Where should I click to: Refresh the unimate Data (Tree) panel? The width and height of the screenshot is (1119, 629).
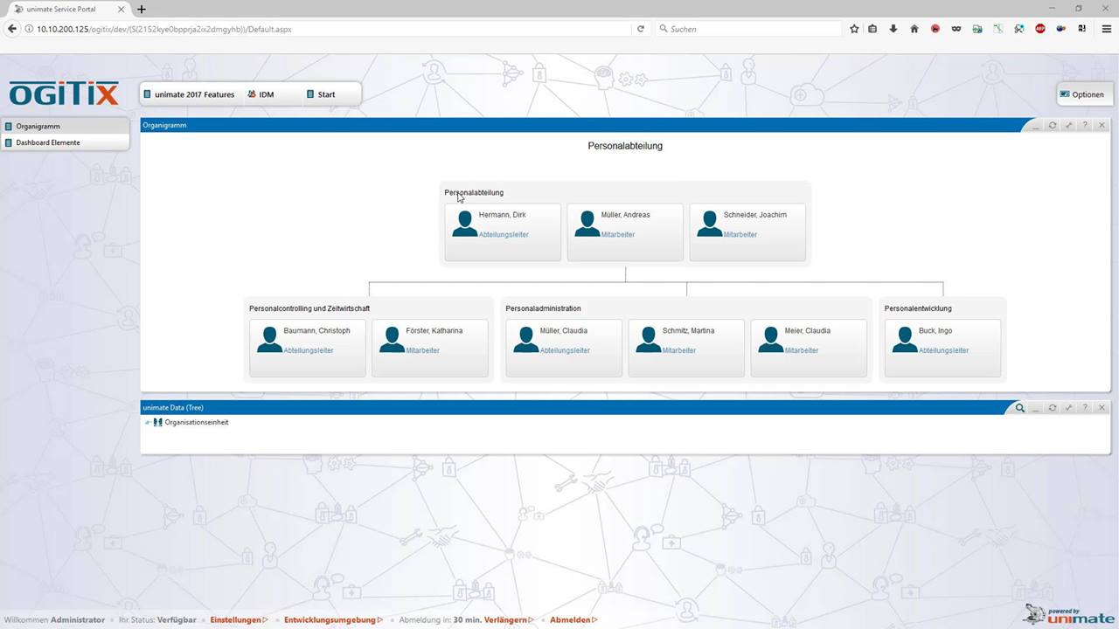point(1053,408)
